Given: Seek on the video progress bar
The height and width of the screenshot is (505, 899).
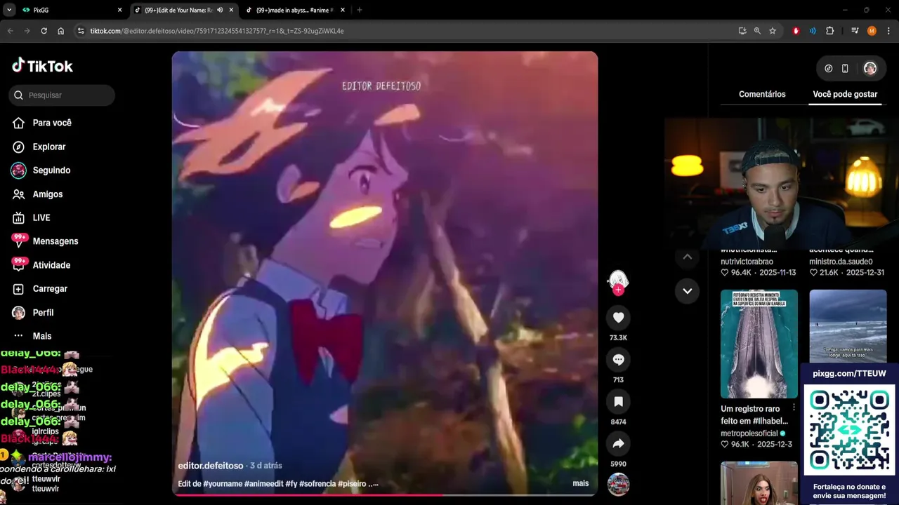Looking at the screenshot, I should click(385, 495).
